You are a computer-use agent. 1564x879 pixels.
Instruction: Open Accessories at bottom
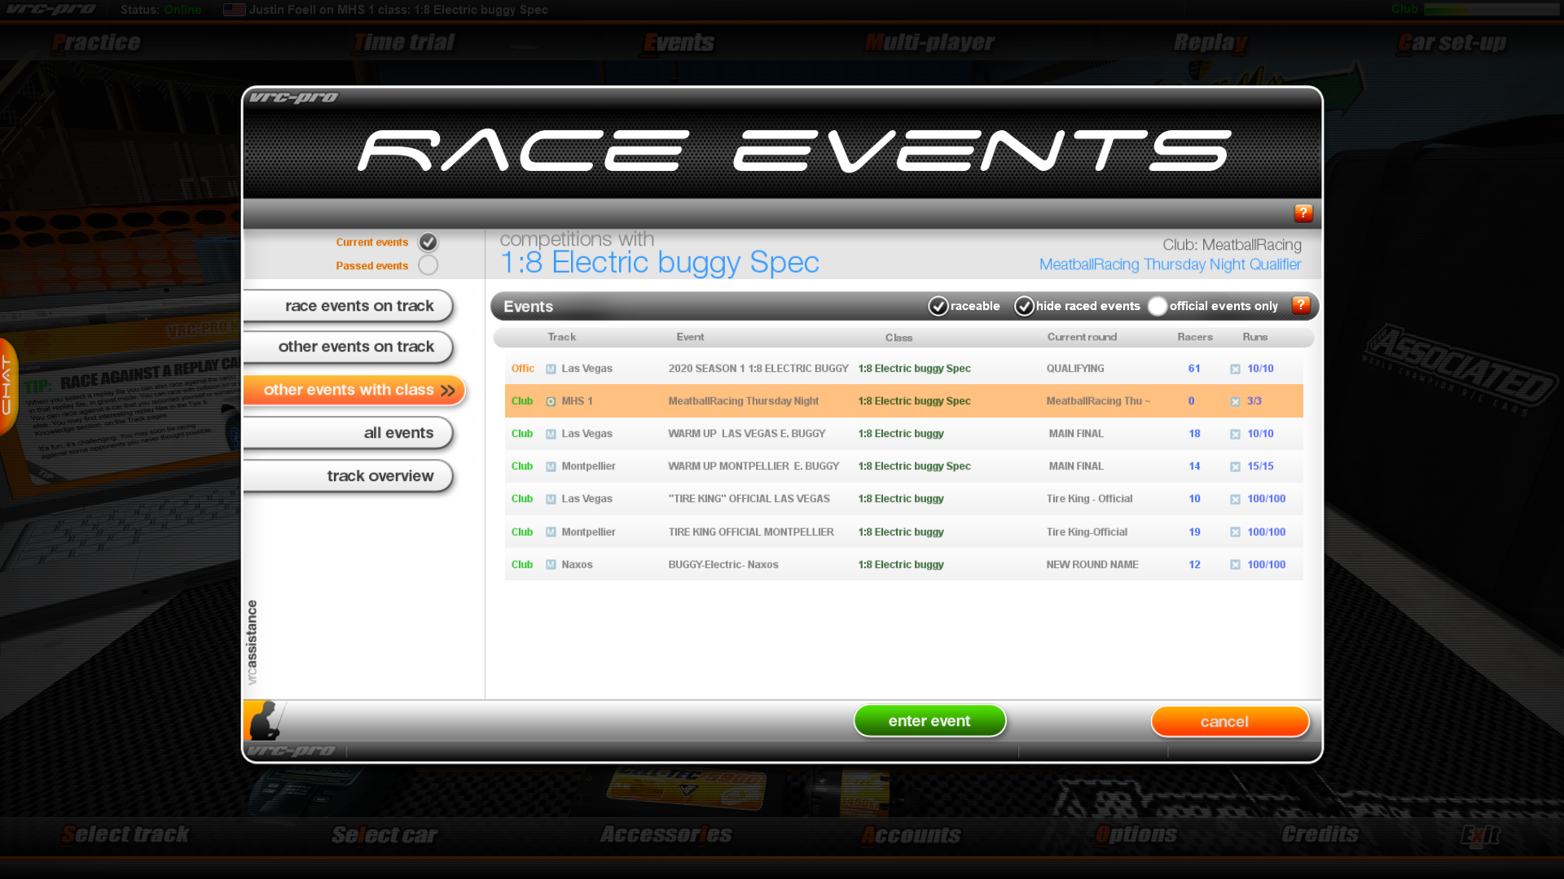tap(666, 834)
